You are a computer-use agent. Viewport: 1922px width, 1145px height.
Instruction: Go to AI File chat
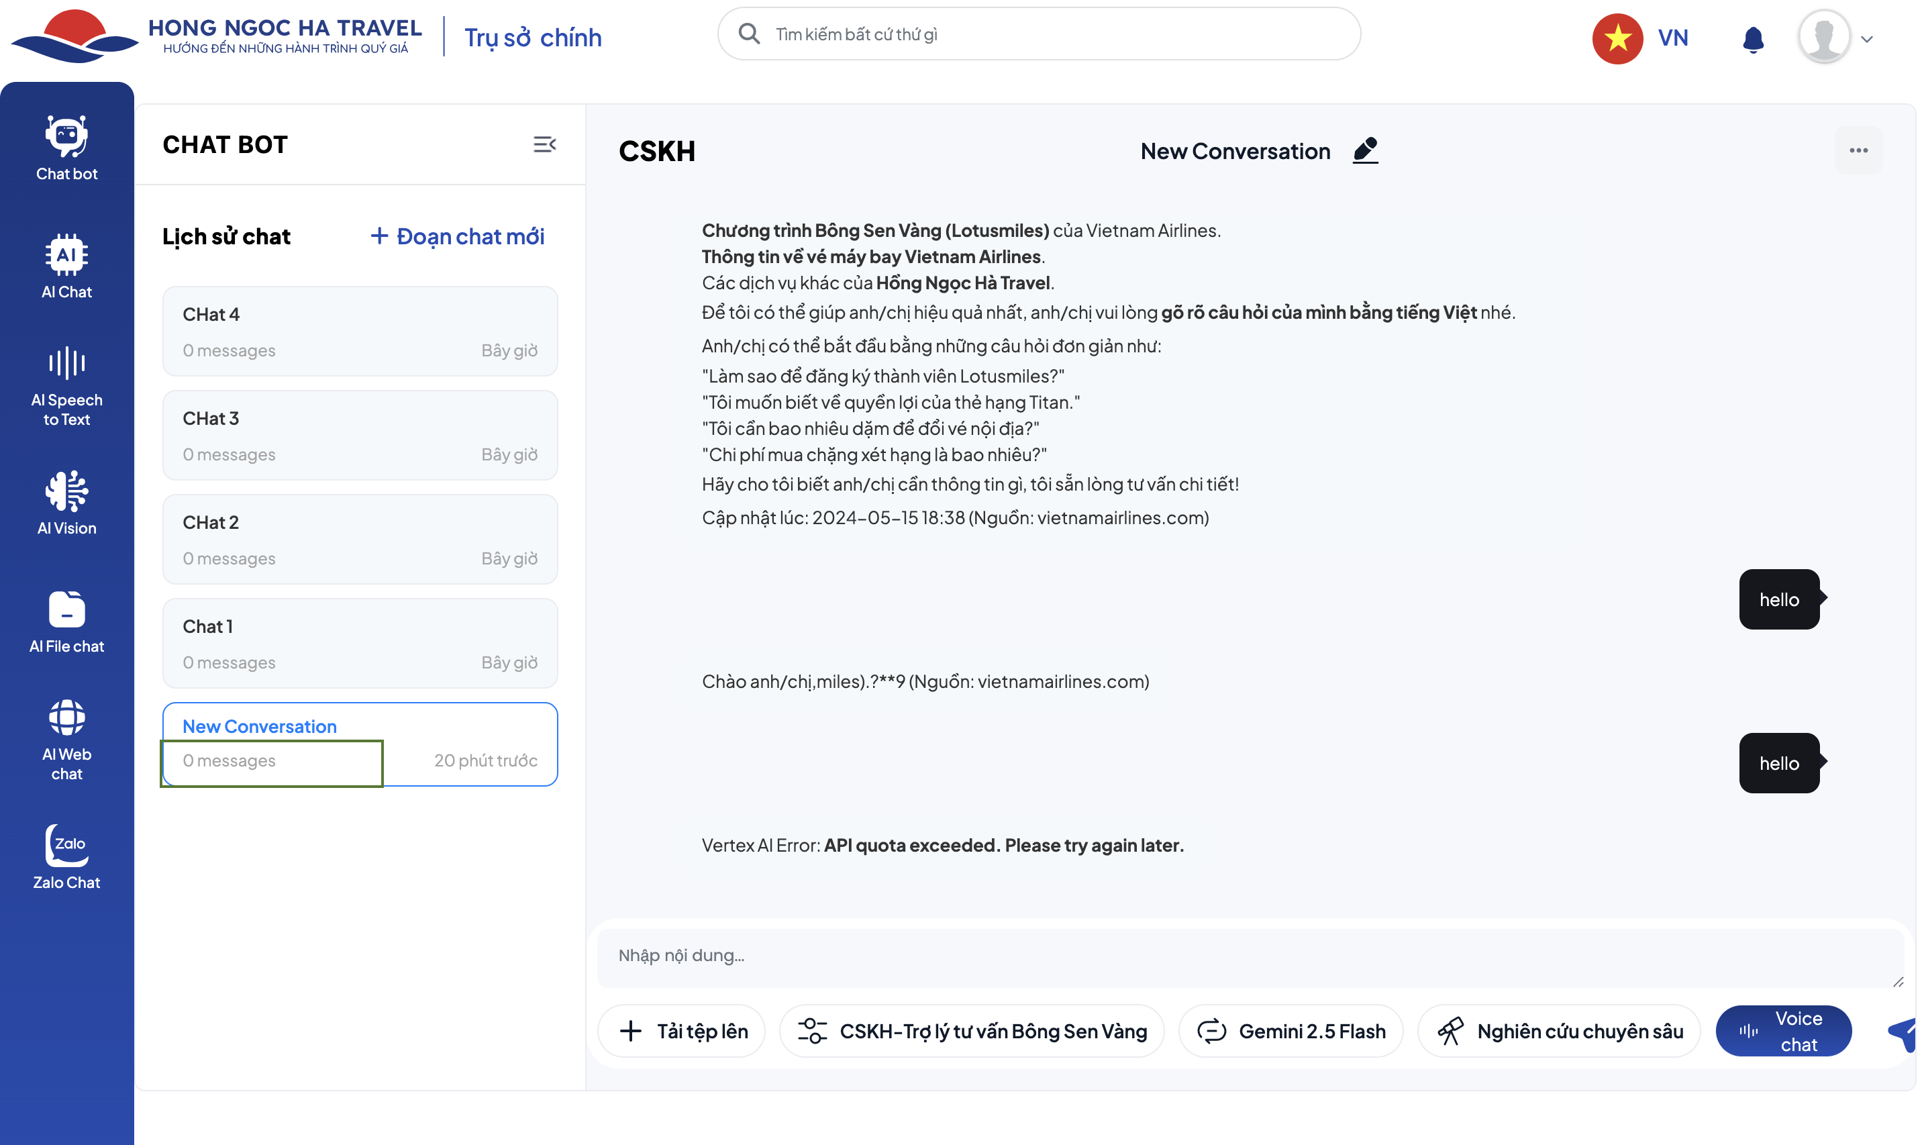click(66, 622)
